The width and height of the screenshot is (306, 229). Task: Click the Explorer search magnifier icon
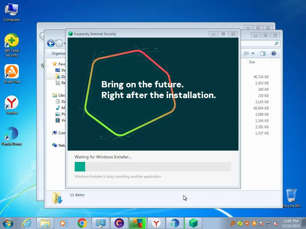276,43
